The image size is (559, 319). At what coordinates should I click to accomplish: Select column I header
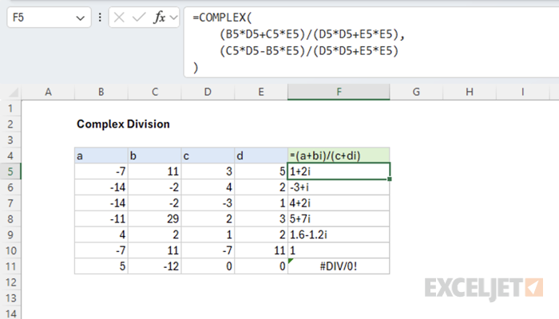(522, 92)
